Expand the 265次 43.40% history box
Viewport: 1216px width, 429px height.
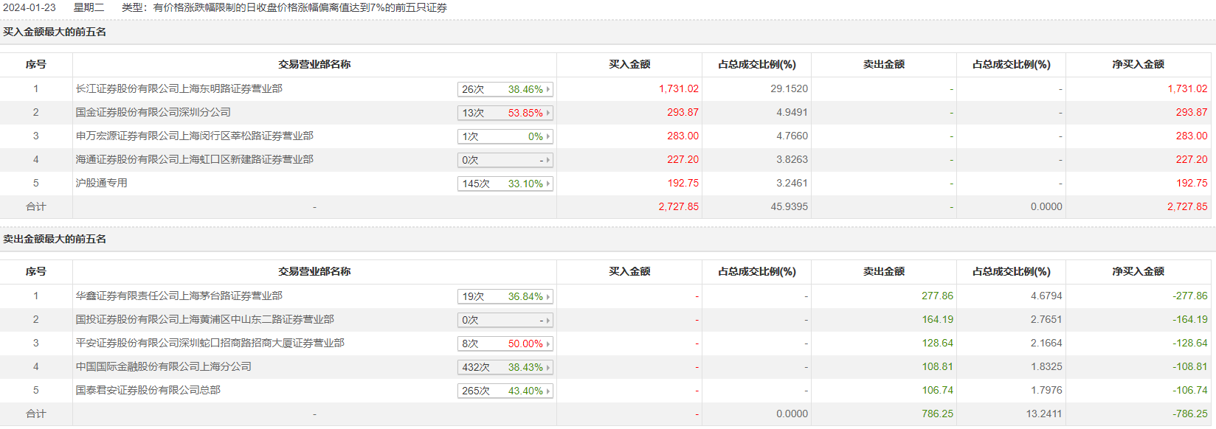point(505,391)
